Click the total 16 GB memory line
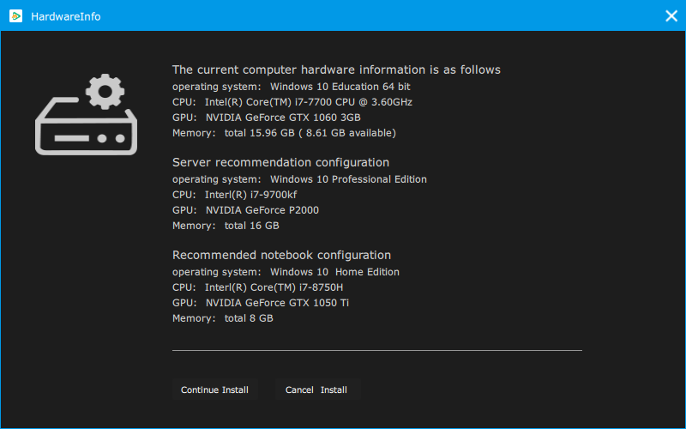This screenshot has height=429, width=686. [226, 226]
